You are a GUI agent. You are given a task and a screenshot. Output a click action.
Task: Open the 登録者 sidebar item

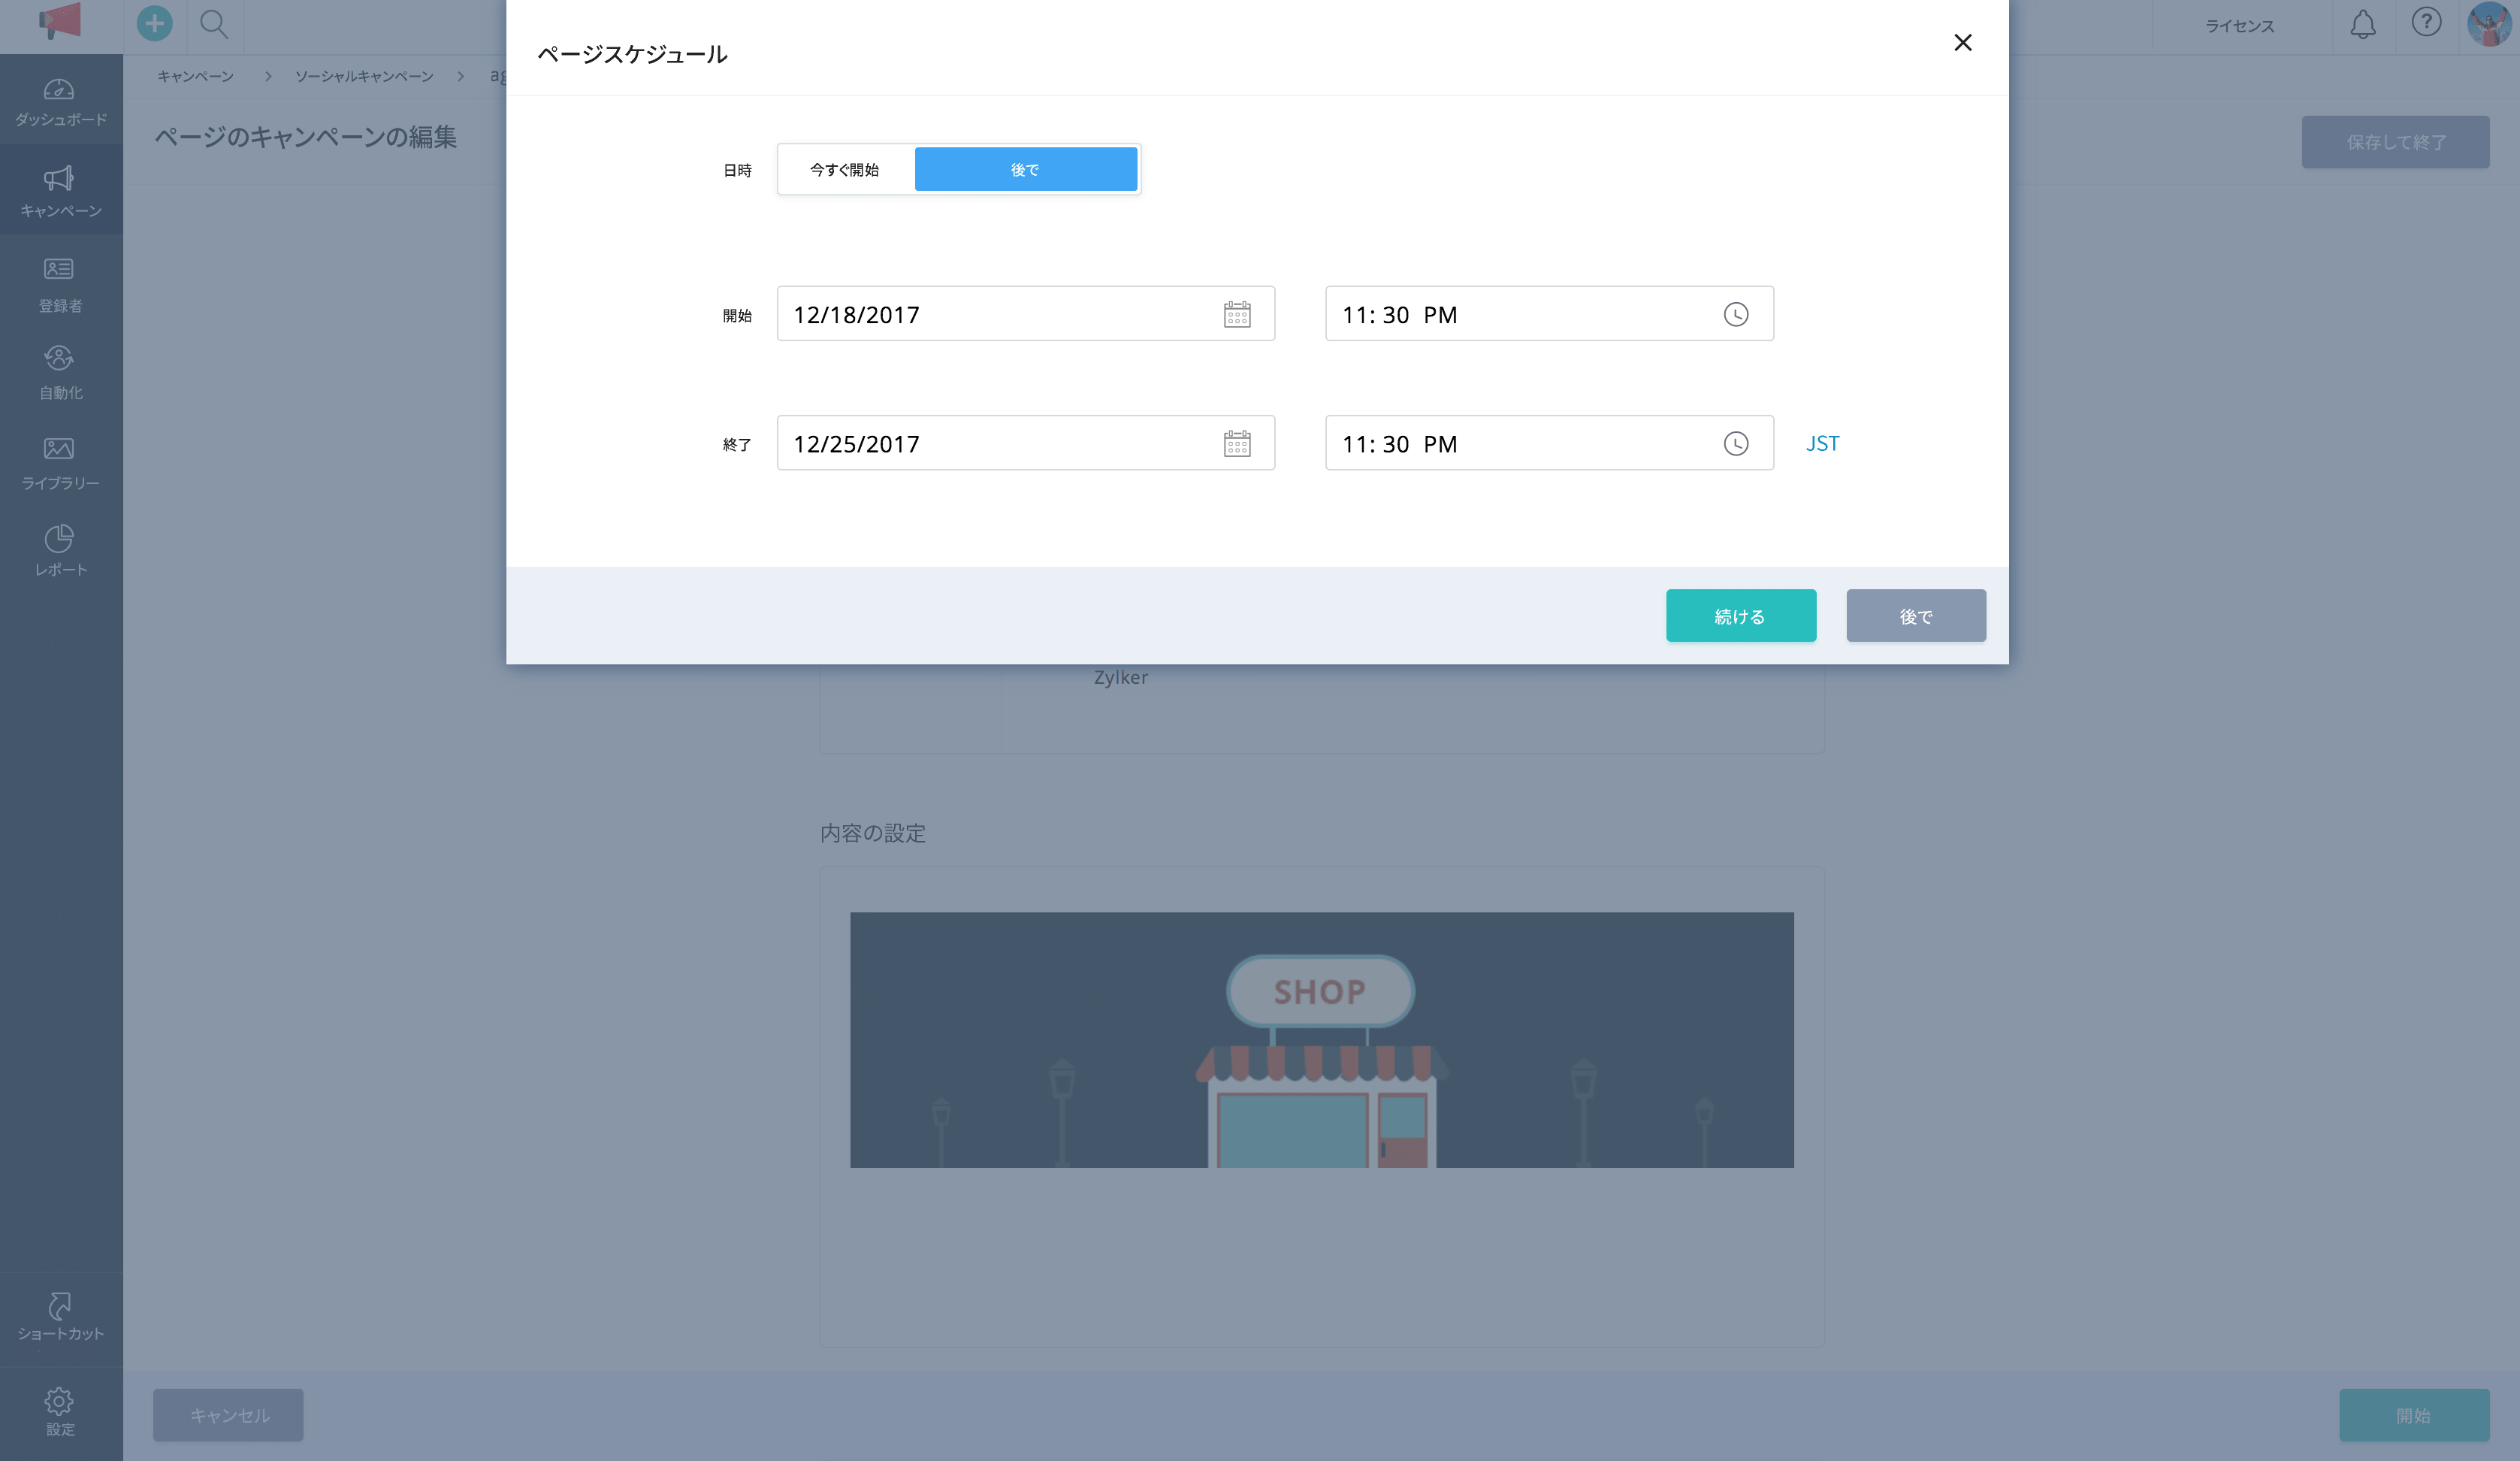60,285
